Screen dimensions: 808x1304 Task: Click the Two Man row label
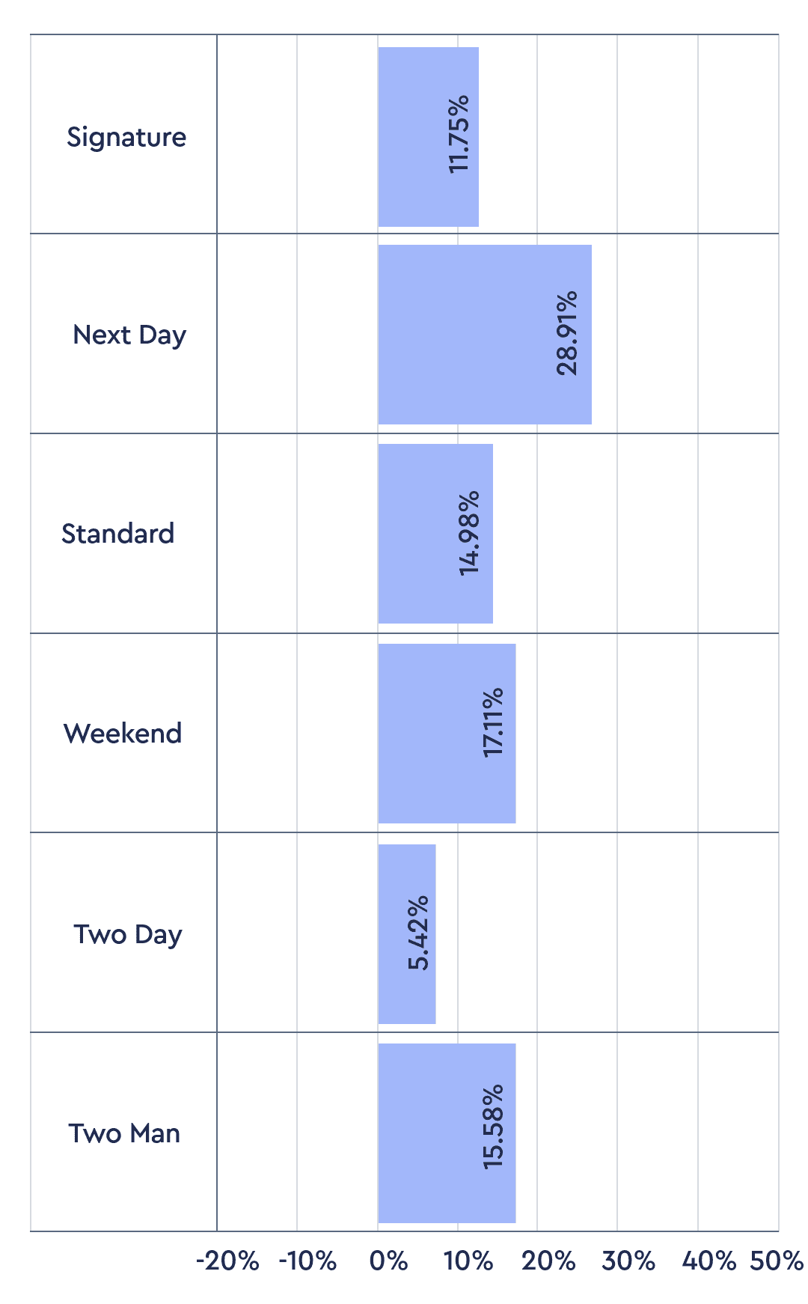point(124,1133)
